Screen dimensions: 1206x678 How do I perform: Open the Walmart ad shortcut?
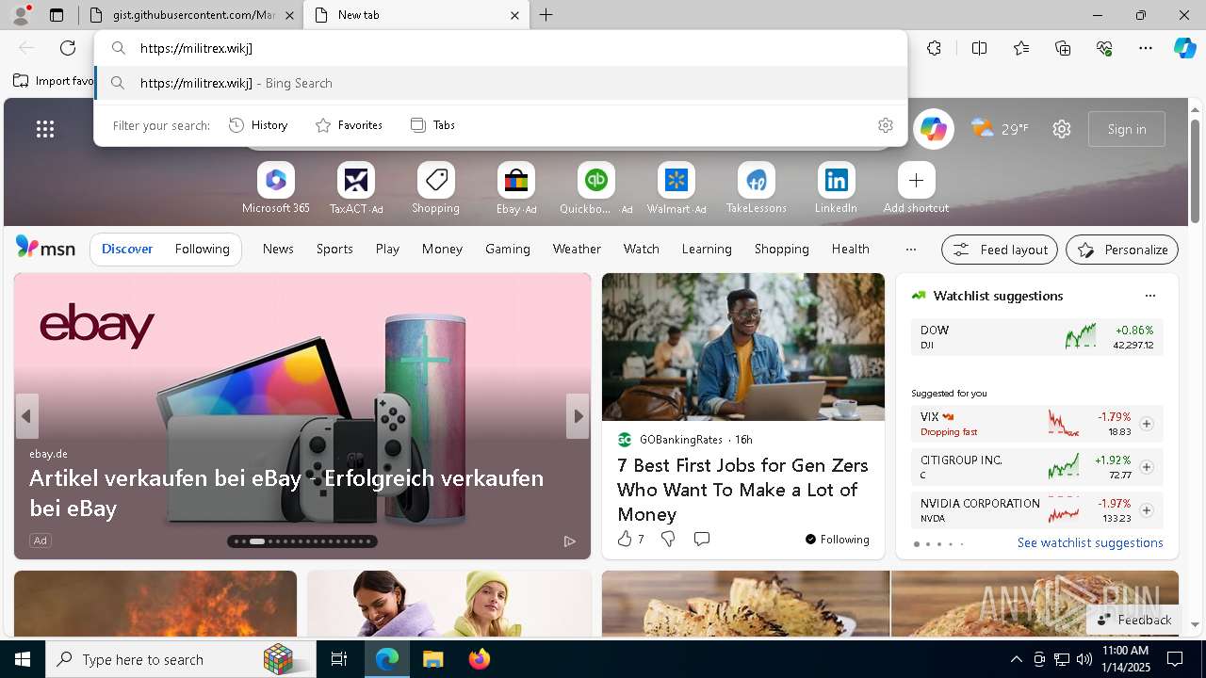pyautogui.click(x=676, y=188)
